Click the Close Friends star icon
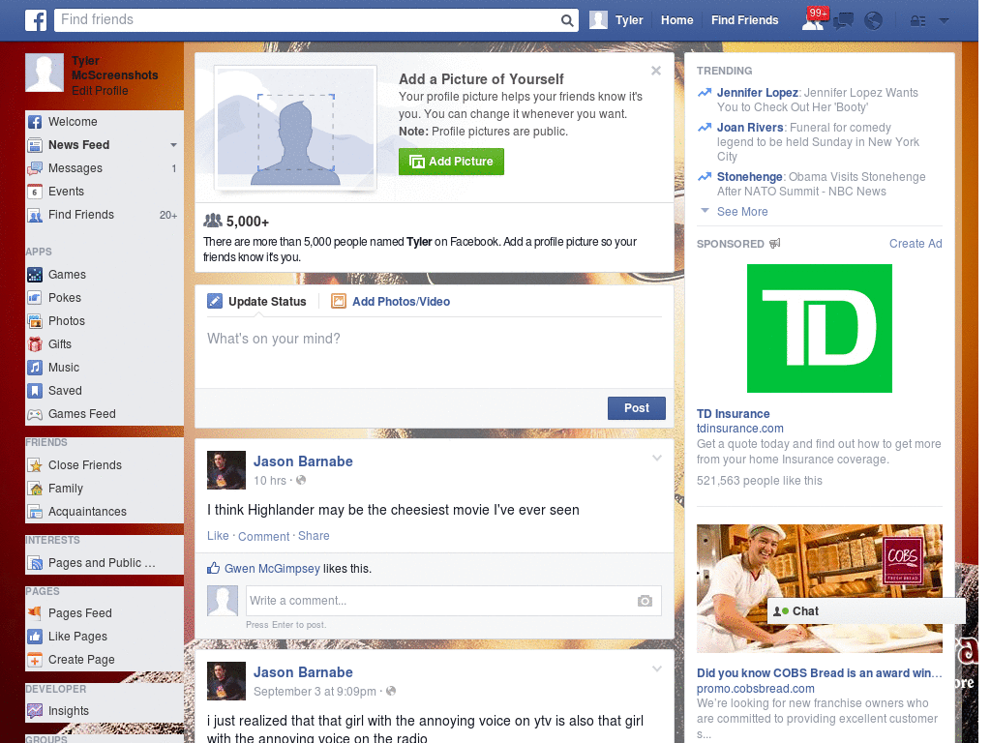 35,465
